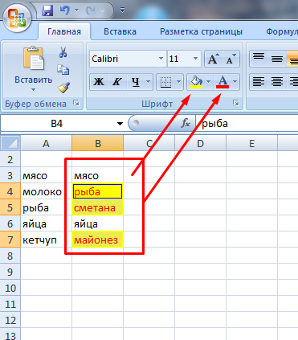Select highlighted cell containing майонез
This screenshot has width=298, height=340.
[98, 240]
